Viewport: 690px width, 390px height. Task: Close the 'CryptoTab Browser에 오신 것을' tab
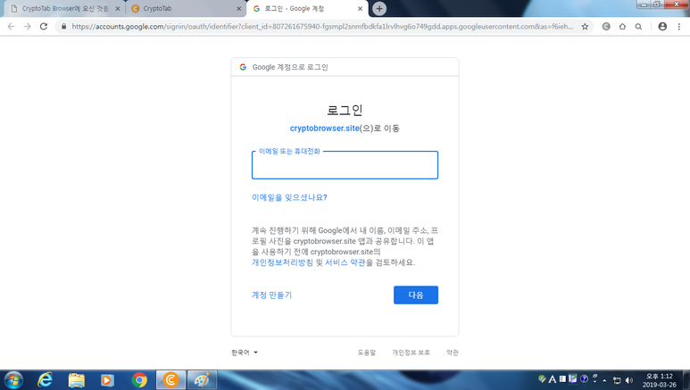[118, 8]
